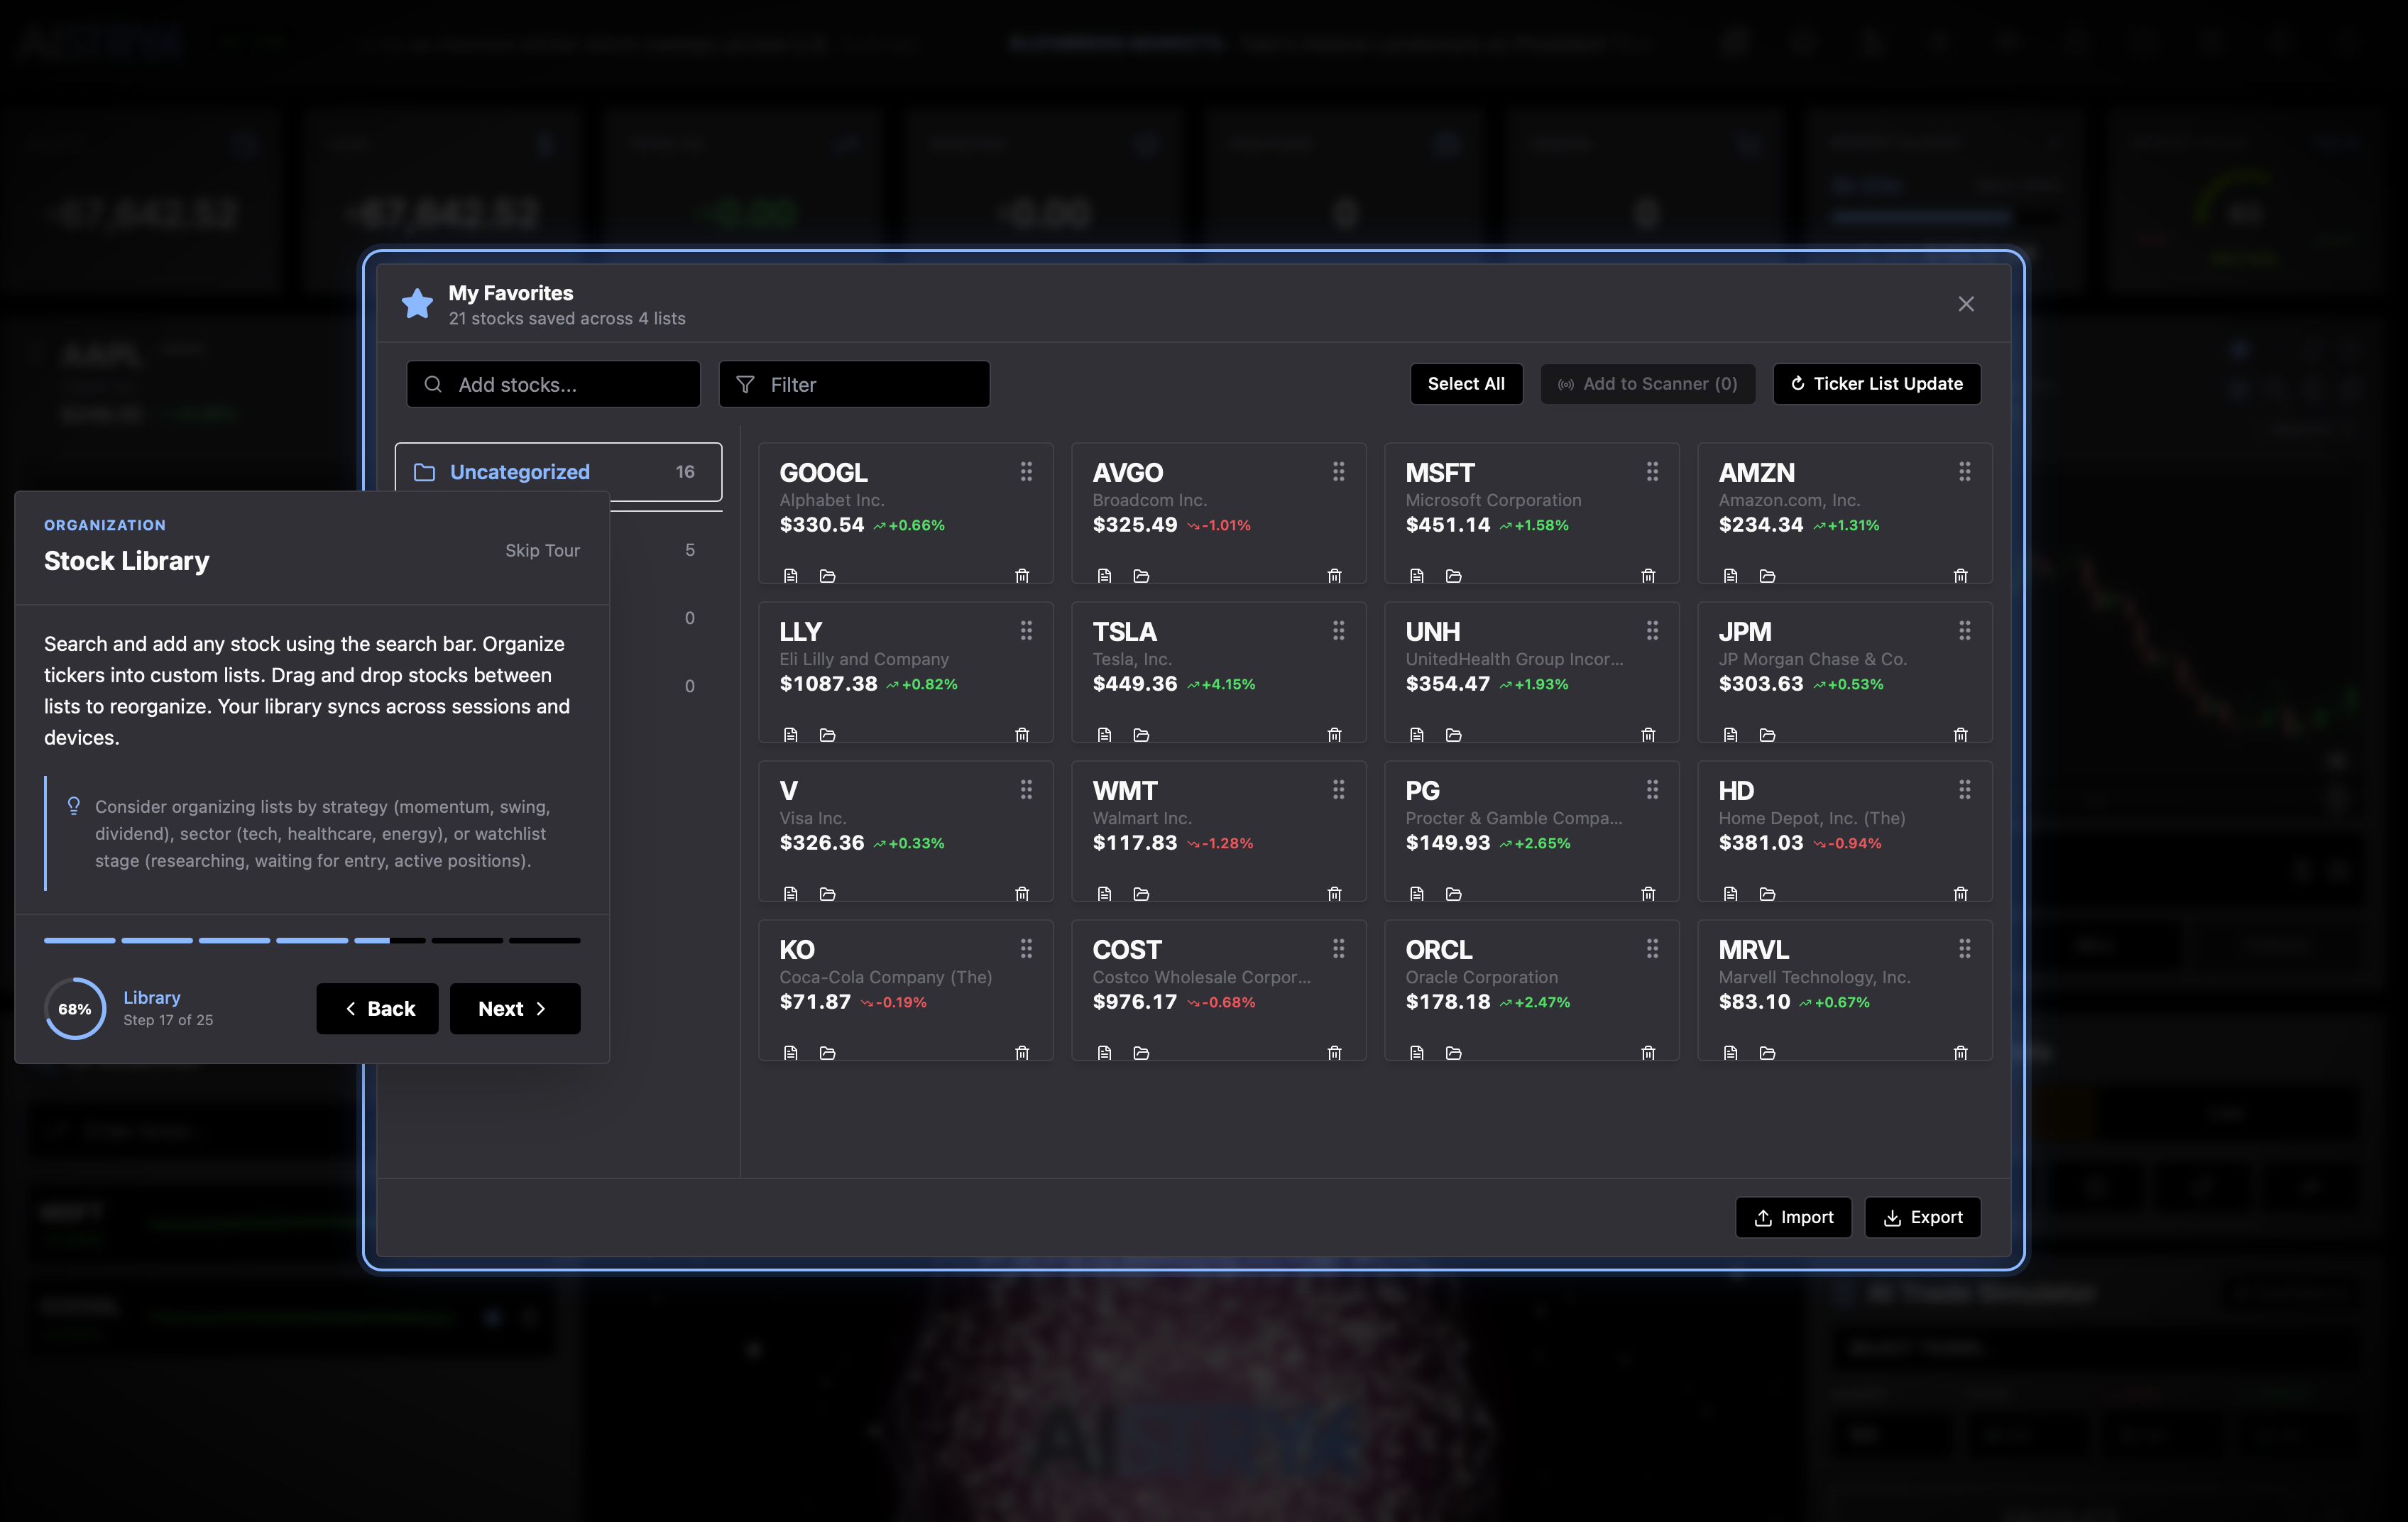Click the Skip Tour link
This screenshot has width=2408, height=1522.
pyautogui.click(x=542, y=550)
